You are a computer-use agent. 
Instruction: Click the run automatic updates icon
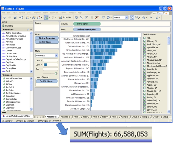(x=46, y=17)
